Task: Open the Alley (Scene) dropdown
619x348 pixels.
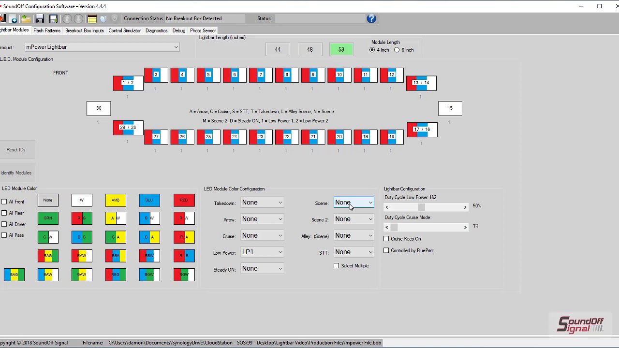Action: [x=354, y=235]
